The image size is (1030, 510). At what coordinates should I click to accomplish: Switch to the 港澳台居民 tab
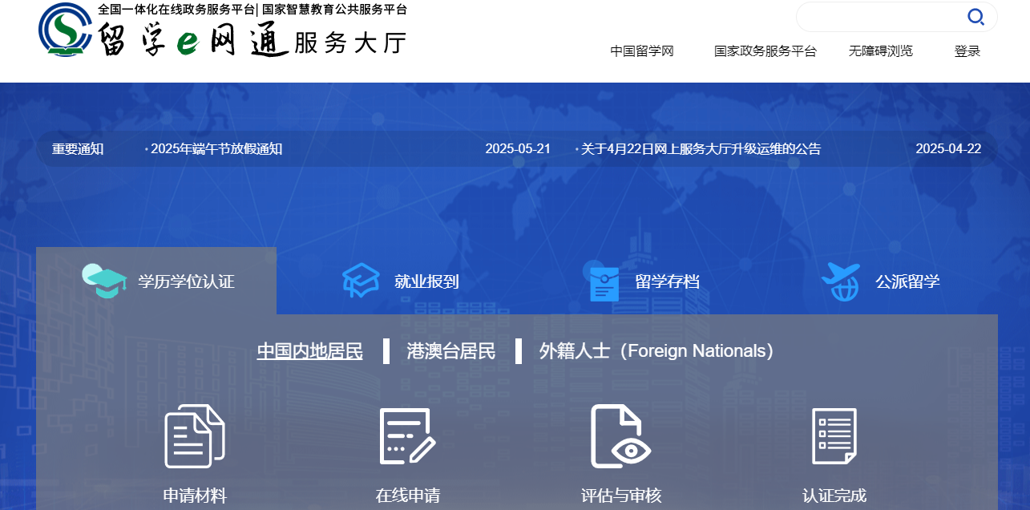[x=450, y=350]
